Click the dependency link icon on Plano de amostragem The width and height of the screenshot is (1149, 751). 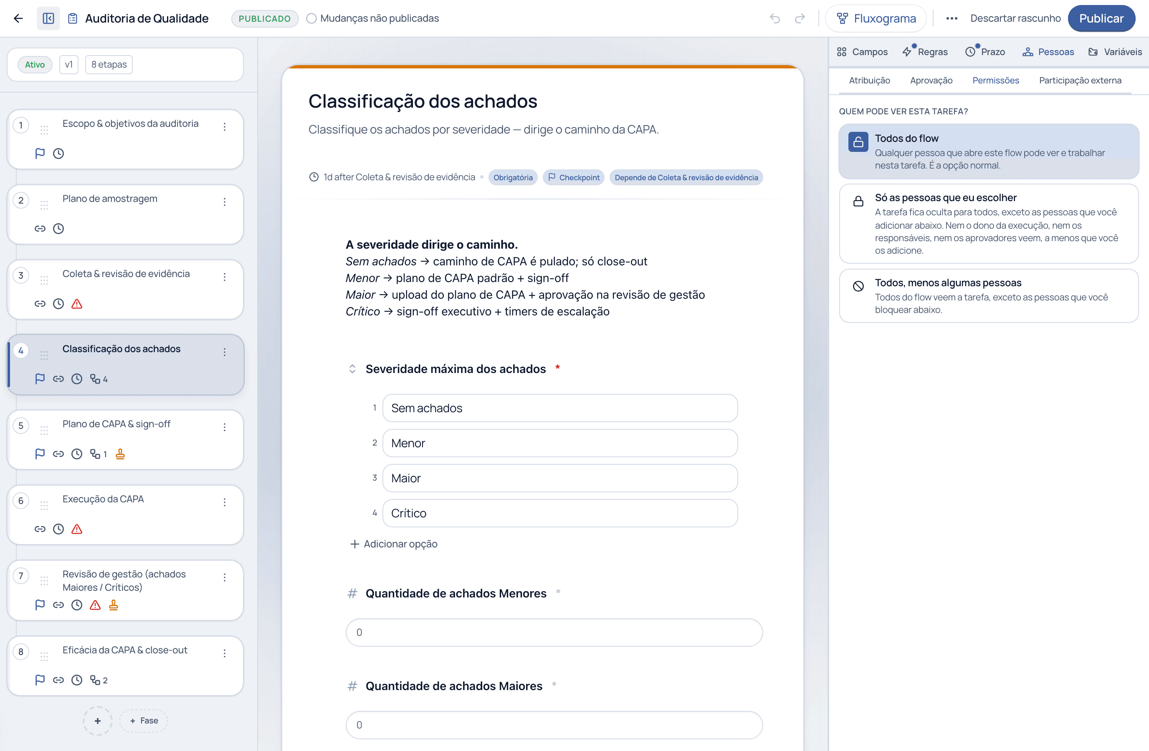click(x=40, y=229)
